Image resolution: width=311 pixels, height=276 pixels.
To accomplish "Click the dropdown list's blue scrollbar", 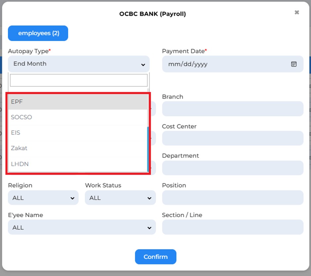I will coord(148,149).
